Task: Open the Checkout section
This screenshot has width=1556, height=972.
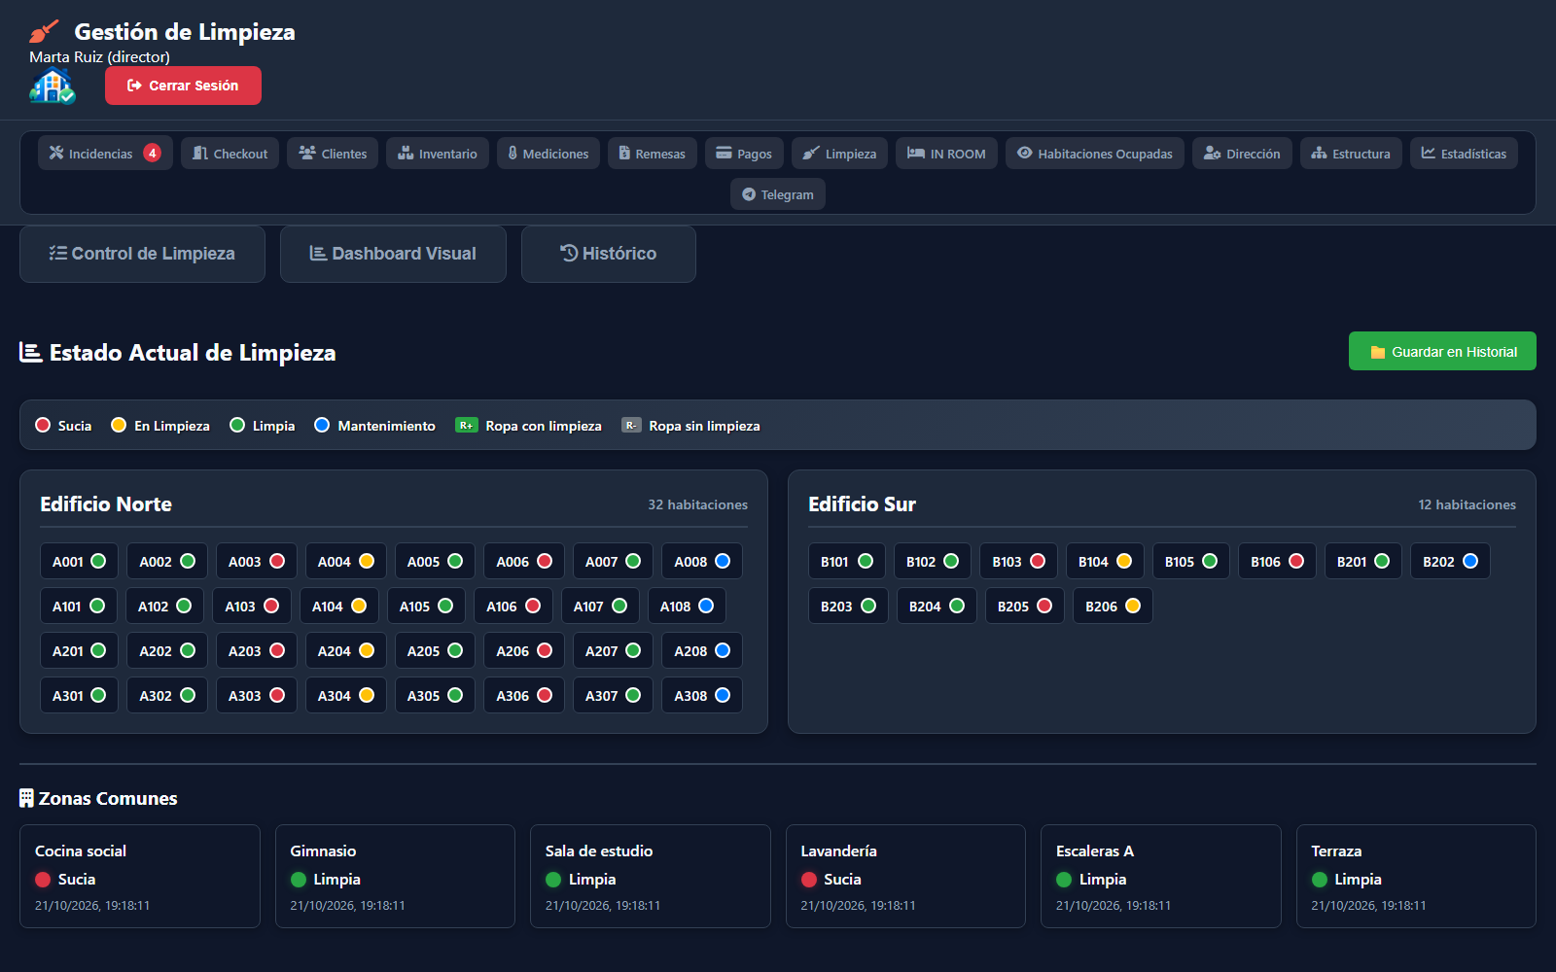Action: click(x=230, y=154)
